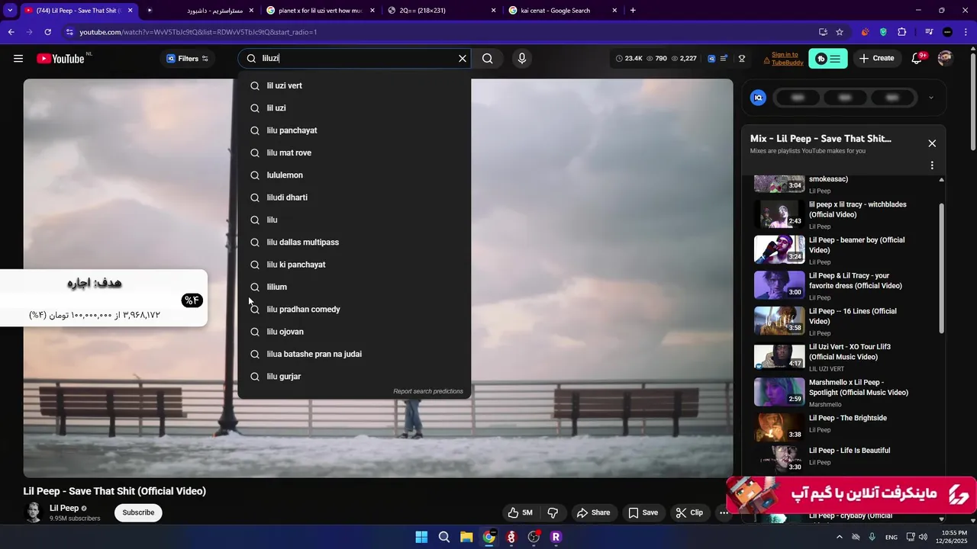This screenshot has height=549, width=977.
Task: Share the video
Action: [593, 512]
